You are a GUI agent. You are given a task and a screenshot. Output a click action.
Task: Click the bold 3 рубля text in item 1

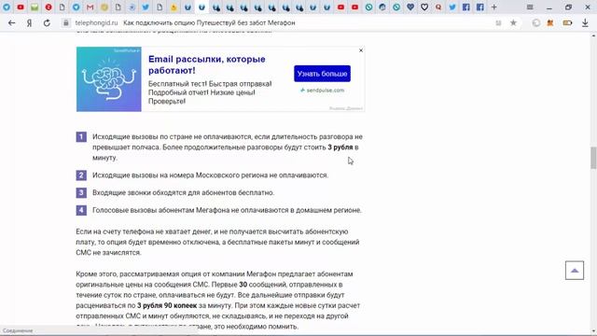(x=340, y=147)
